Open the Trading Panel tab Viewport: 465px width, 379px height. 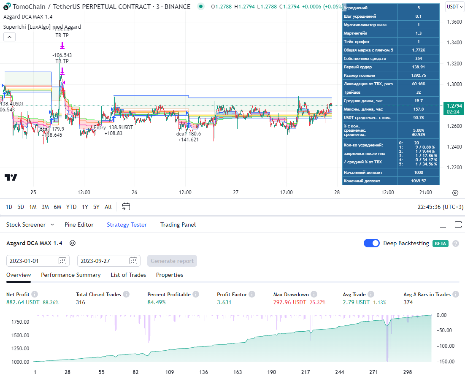coord(178,225)
